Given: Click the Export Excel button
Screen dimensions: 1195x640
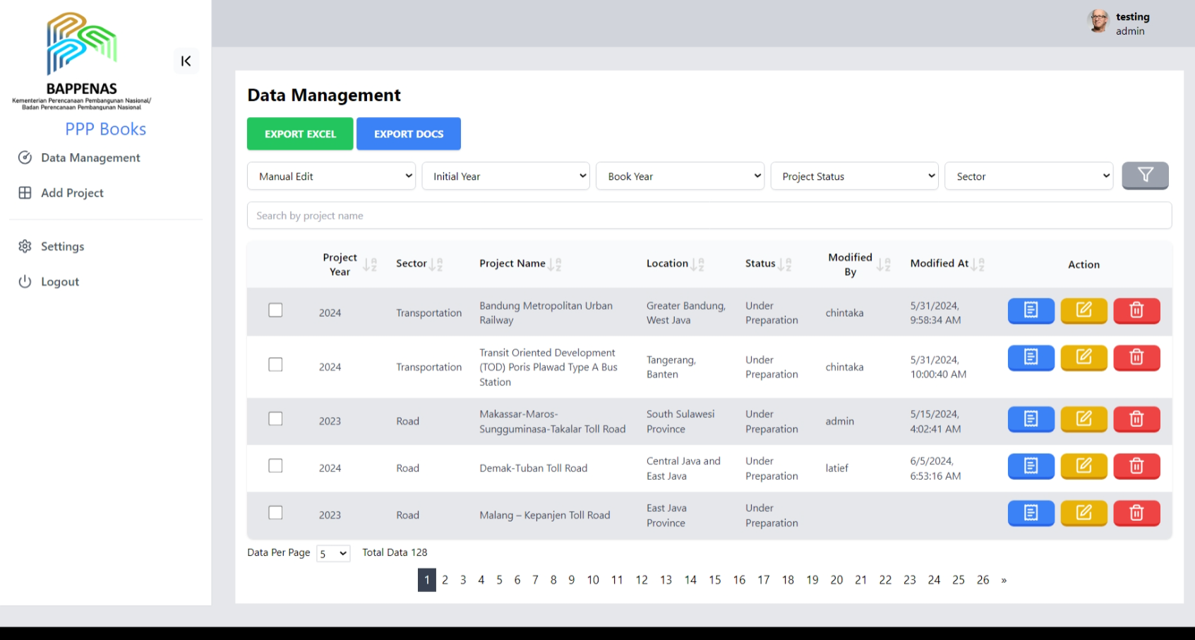Looking at the screenshot, I should point(300,134).
